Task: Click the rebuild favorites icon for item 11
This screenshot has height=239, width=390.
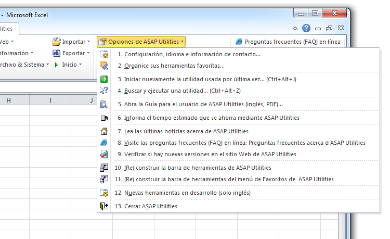Action: point(104,179)
